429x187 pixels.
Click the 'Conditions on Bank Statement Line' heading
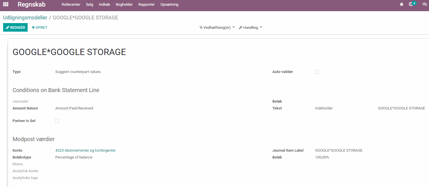[56, 90]
